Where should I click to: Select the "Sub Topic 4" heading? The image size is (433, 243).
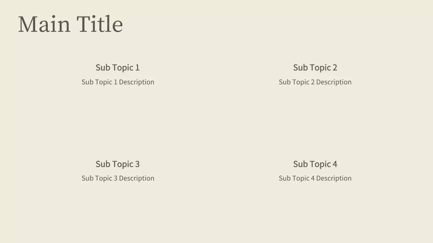315,164
